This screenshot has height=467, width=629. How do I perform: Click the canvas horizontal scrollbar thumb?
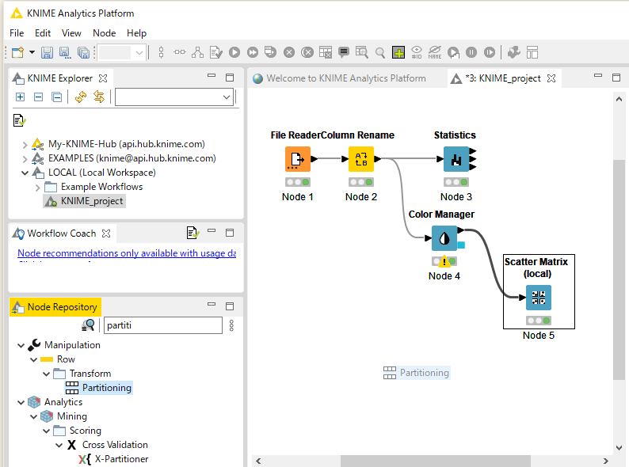coord(435,461)
